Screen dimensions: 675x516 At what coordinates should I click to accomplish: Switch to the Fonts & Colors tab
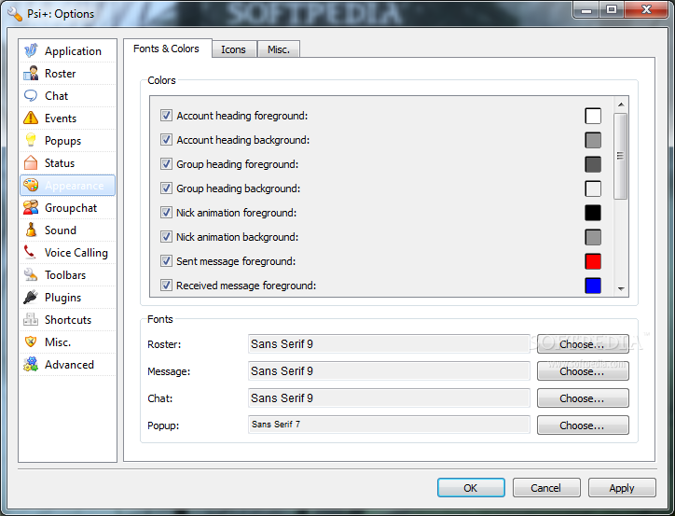tap(167, 49)
